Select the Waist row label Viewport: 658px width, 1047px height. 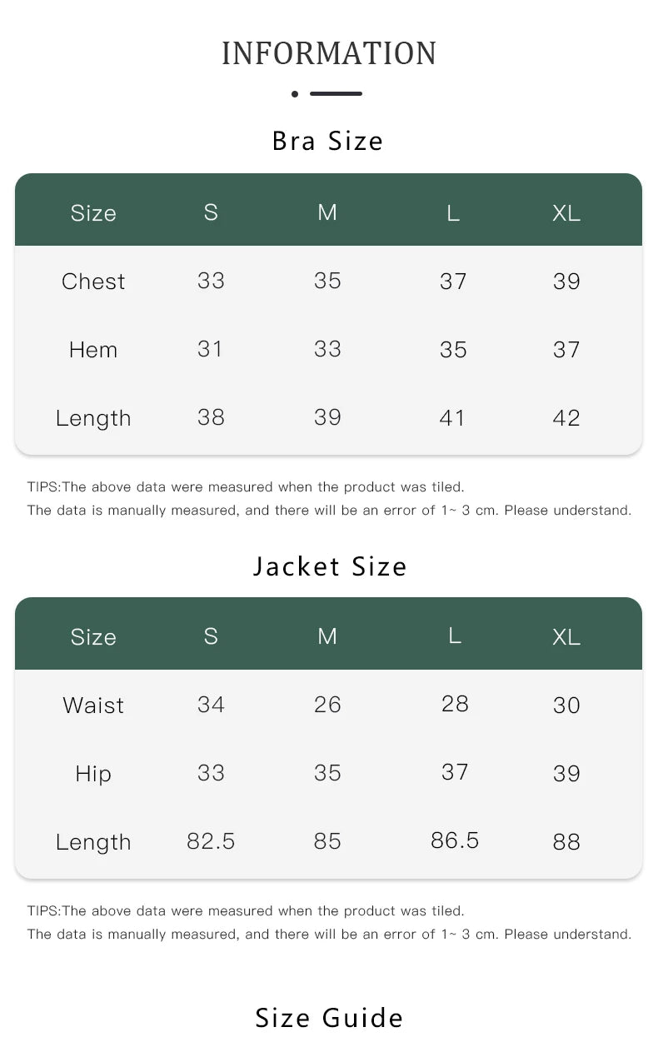(93, 705)
